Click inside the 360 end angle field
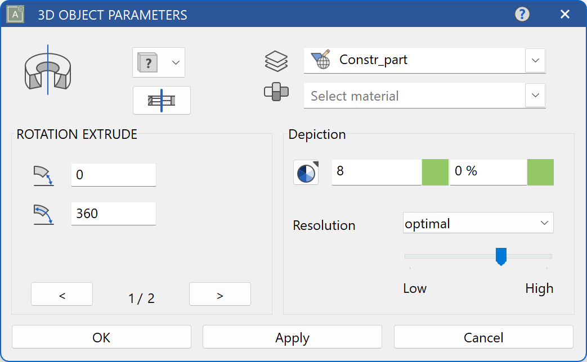Image resolution: width=587 pixels, height=362 pixels. 113,214
